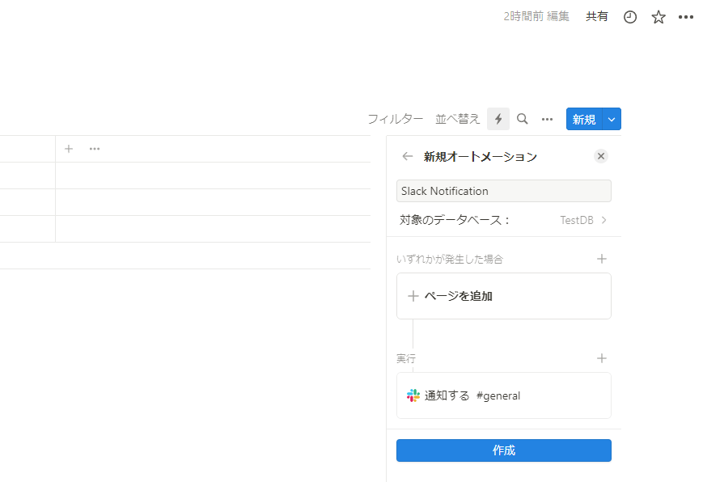Screen dimensions: 703x482
Task: Open the 並べ替え sort menu
Action: [456, 118]
